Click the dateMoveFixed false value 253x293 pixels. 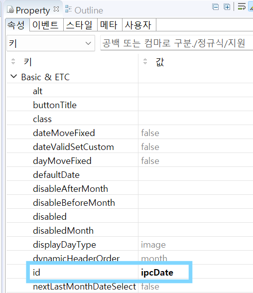pos(150,133)
